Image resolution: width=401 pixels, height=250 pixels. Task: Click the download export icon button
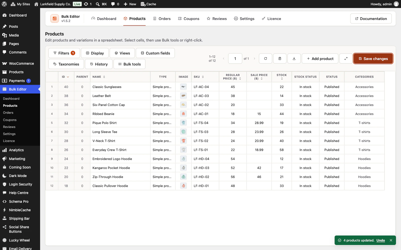[294, 58]
